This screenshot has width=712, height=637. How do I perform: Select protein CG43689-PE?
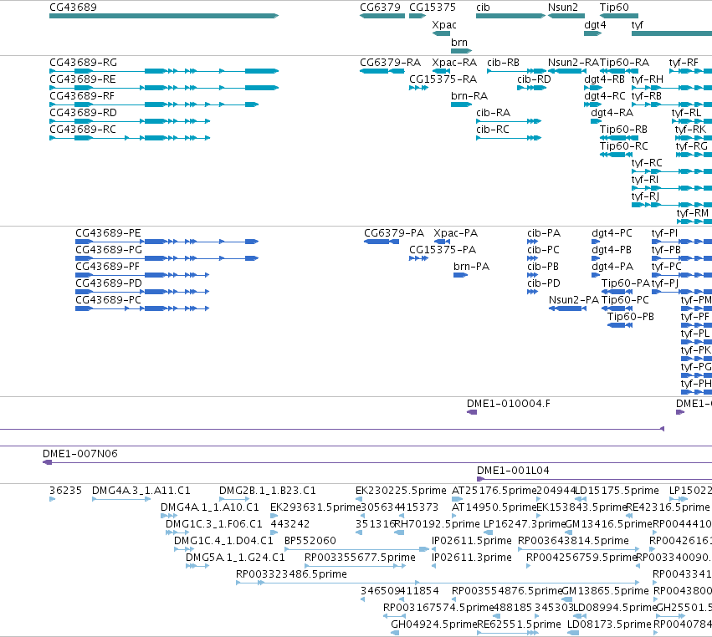167,242
